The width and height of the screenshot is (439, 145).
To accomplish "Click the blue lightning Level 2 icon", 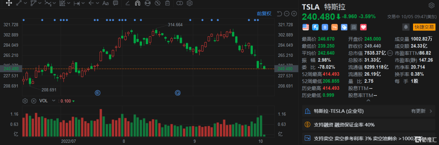I will (315, 27).
